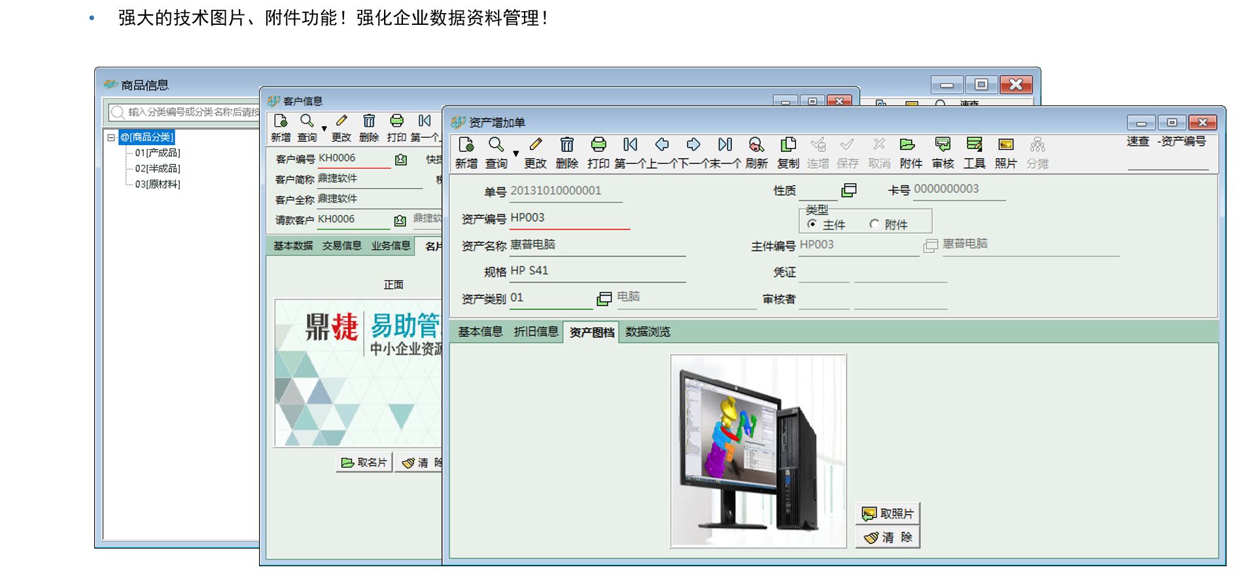1256x578 pixels.
Task: Click the 删除 trash icon in 资产增加单 toolbar
Action: pos(567,145)
